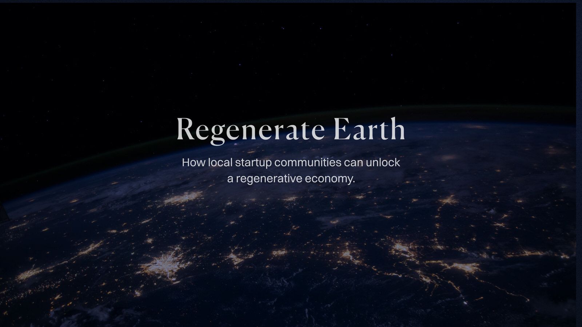Screen dimensions: 582x327
Task: Click the dark navy strip along the right edge
Action: 579,163
